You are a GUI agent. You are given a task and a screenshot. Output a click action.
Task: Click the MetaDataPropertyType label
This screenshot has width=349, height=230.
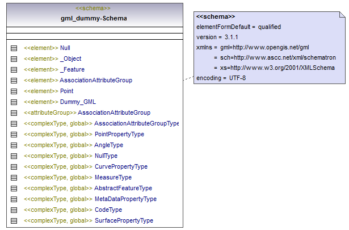click(125, 199)
